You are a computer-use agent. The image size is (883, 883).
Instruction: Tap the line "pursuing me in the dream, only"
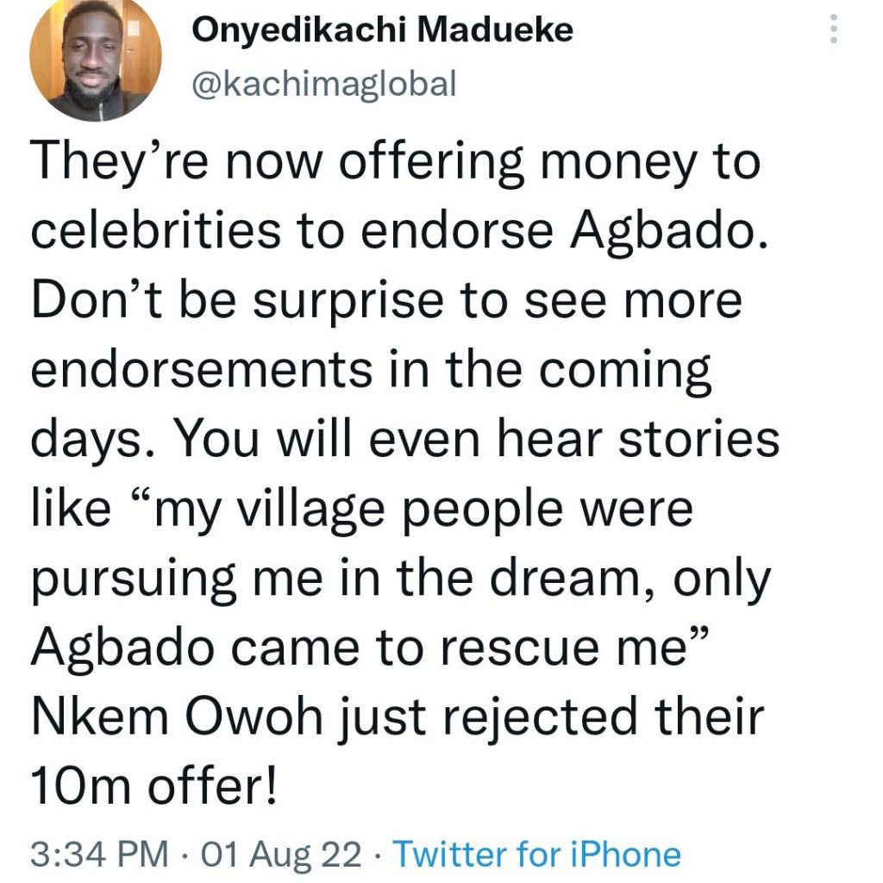pos(401,580)
